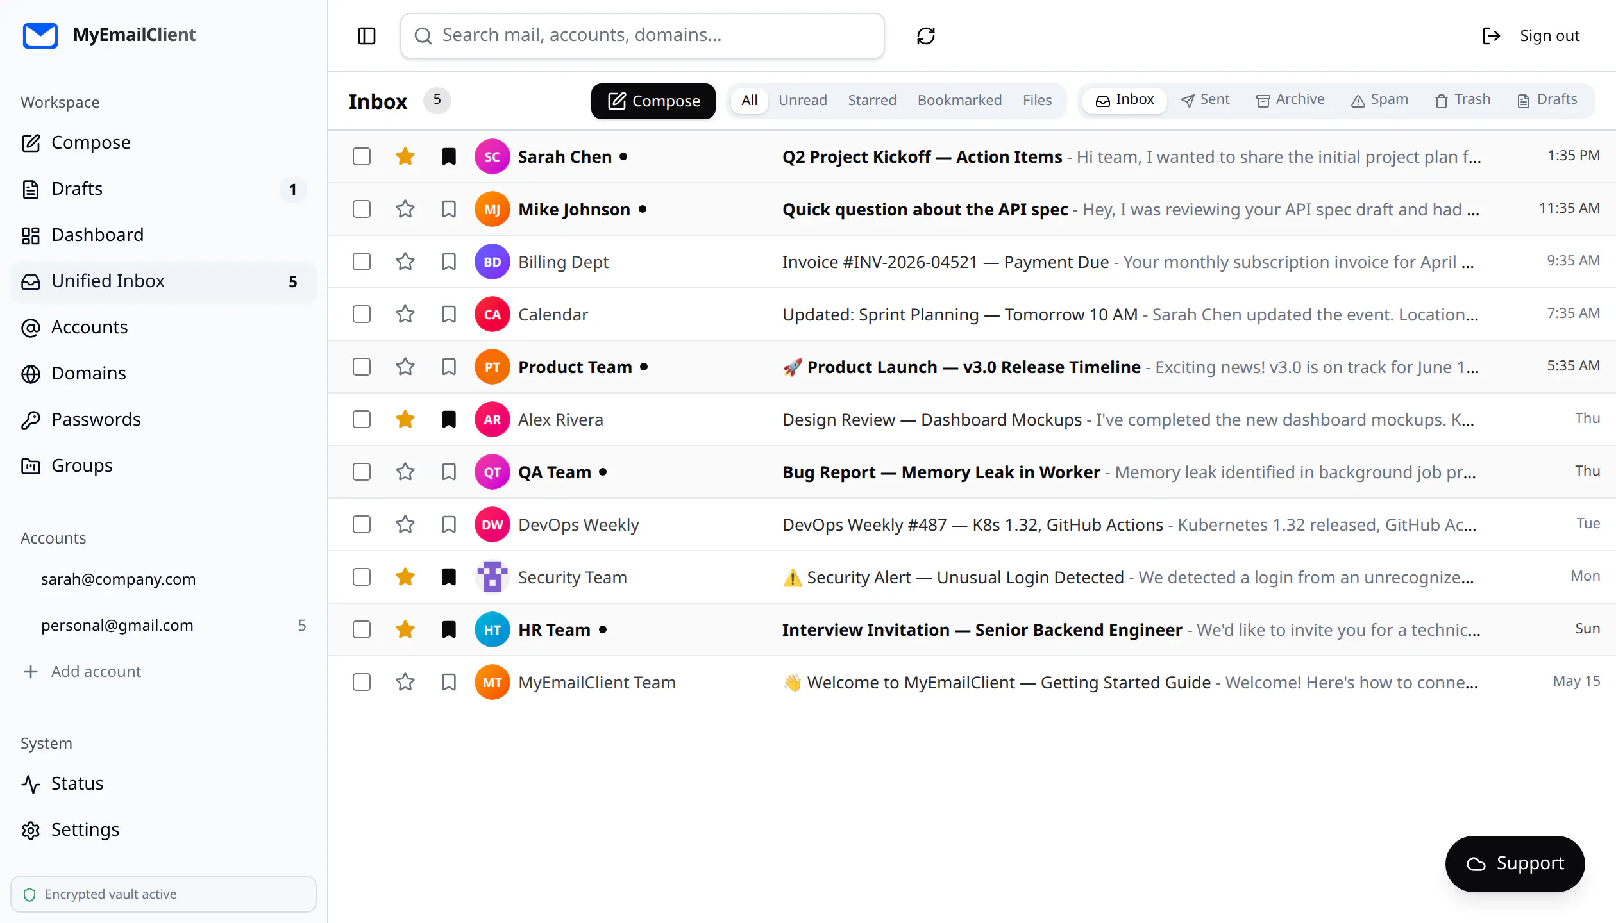
Task: Bookmark the Calendar email
Action: pyautogui.click(x=449, y=314)
